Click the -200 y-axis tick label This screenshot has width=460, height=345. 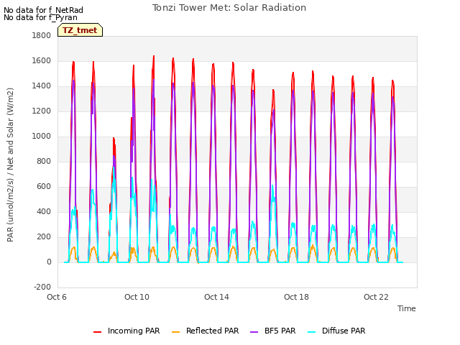click(42, 287)
